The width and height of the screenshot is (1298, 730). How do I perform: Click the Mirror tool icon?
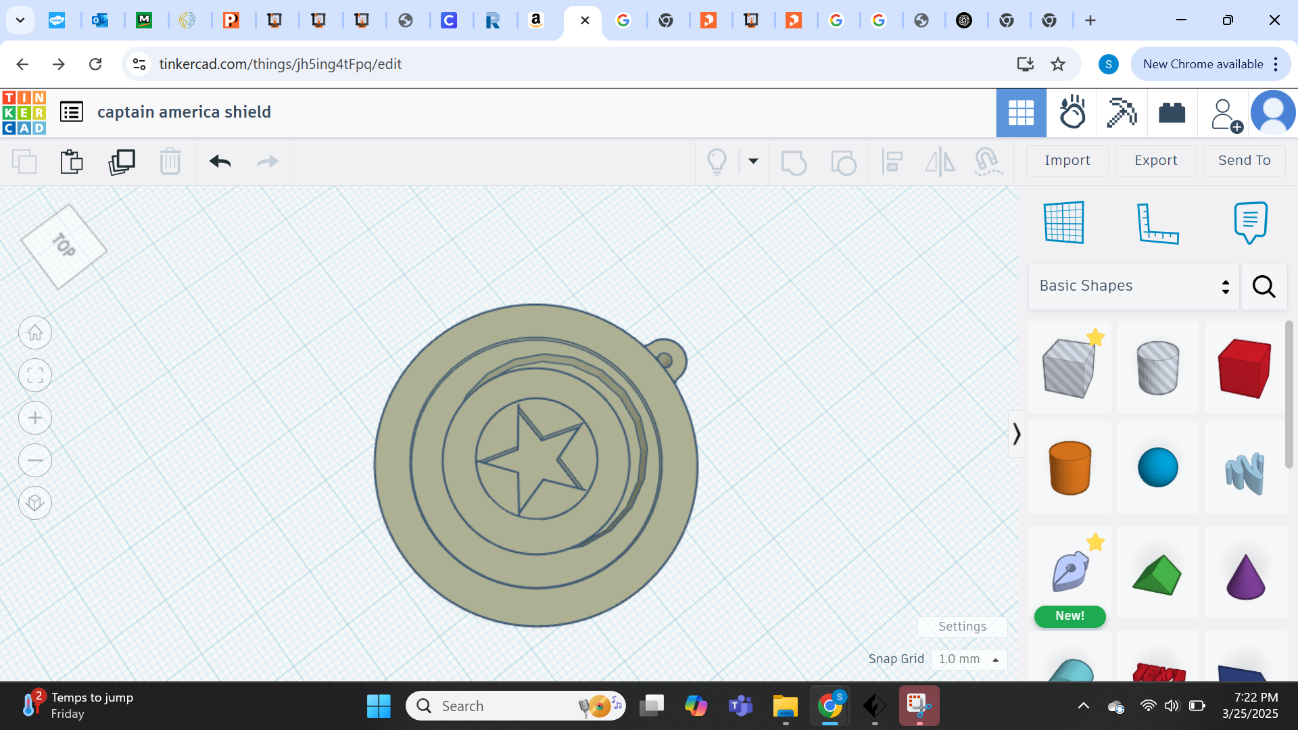940,162
